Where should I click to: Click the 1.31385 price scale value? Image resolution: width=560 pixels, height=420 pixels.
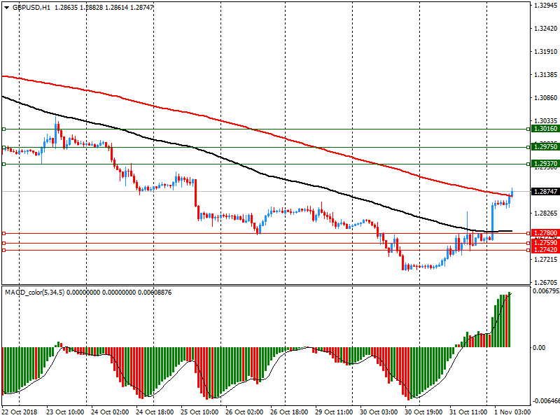tap(546, 75)
